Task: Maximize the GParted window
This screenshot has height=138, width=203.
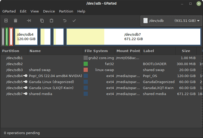Action: click(x=190, y=4)
